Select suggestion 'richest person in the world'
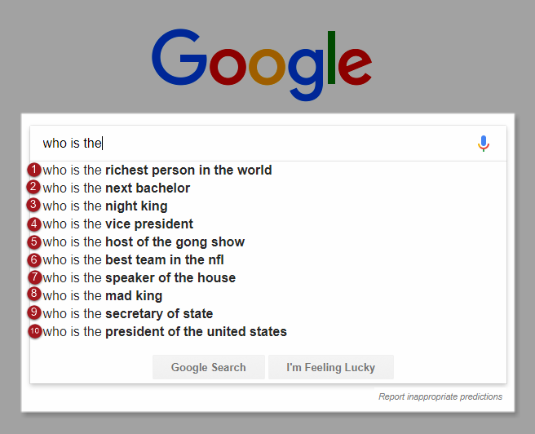Viewport: 535px width, 434px height. (157, 170)
